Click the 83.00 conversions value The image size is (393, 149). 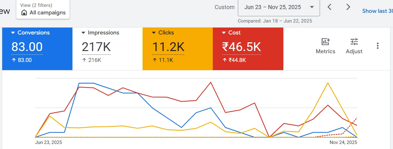(27, 47)
